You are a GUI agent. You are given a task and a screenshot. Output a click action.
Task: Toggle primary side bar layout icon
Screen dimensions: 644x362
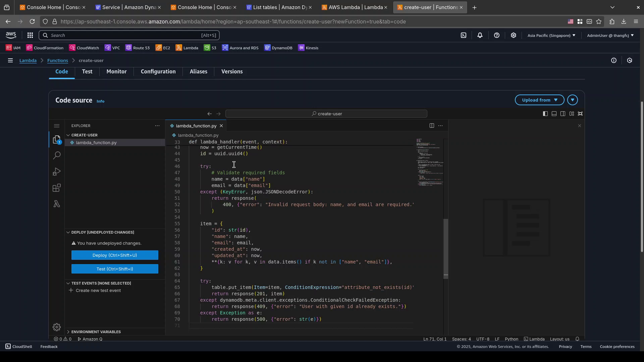[545, 114]
